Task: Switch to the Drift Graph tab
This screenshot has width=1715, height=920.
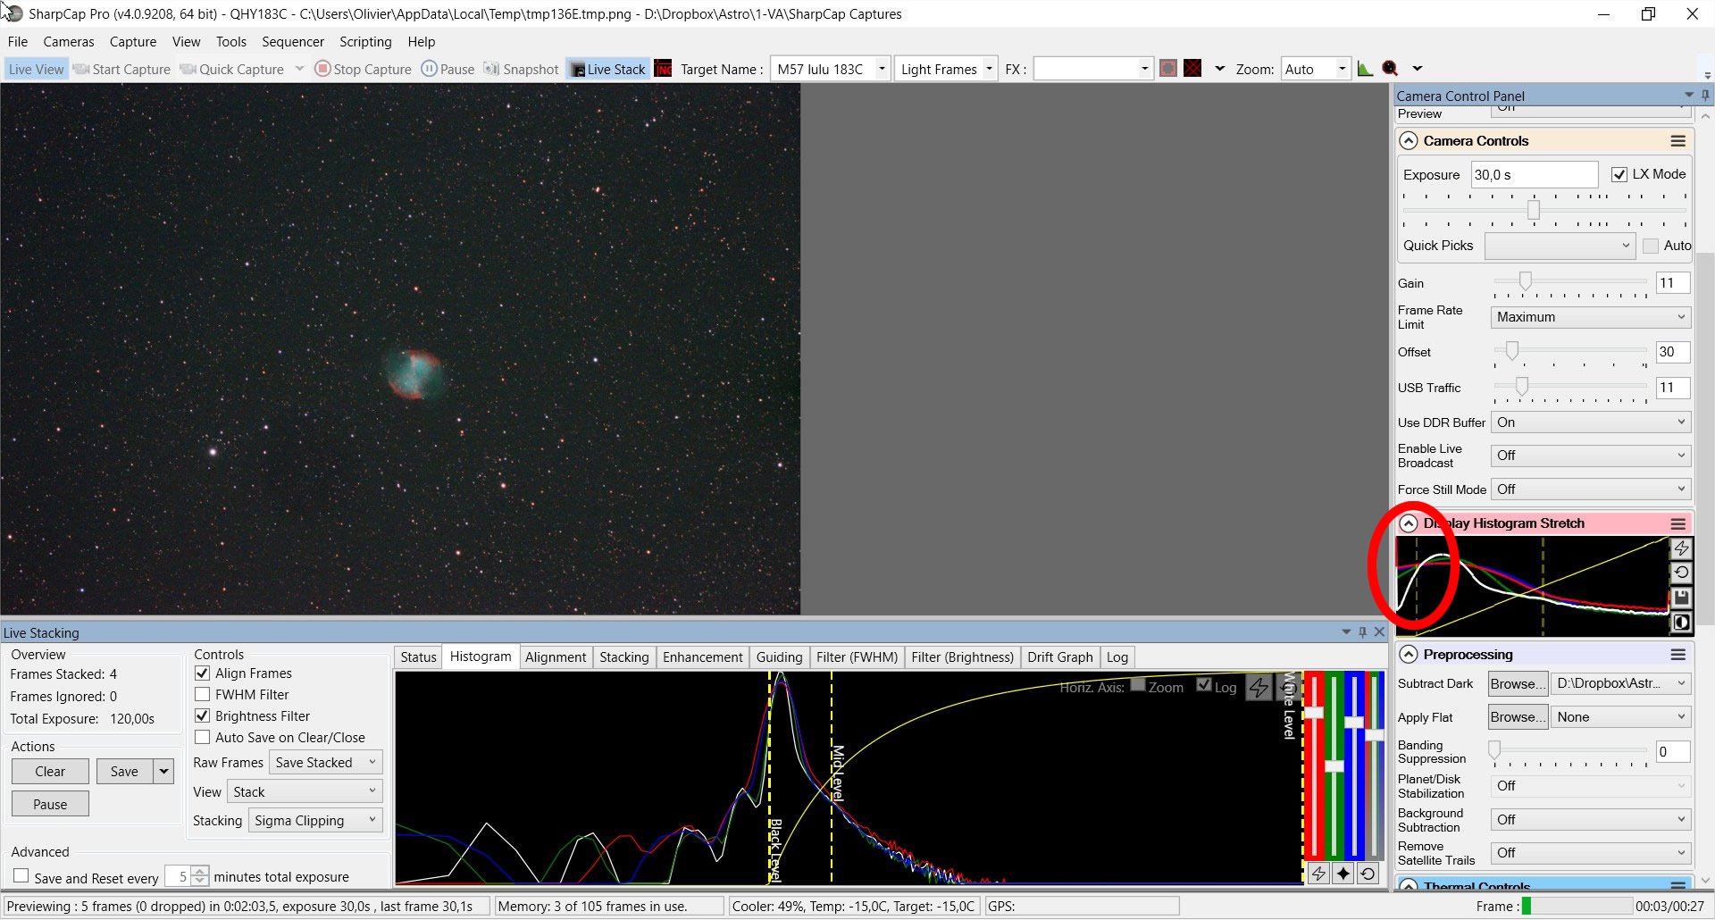Action: pyautogui.click(x=1059, y=657)
